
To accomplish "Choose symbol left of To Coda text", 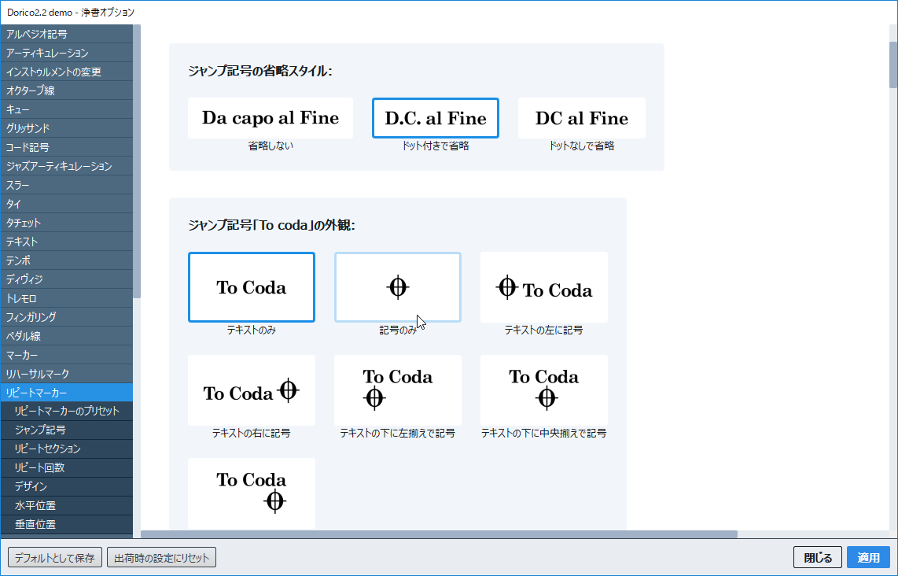I will 543,287.
